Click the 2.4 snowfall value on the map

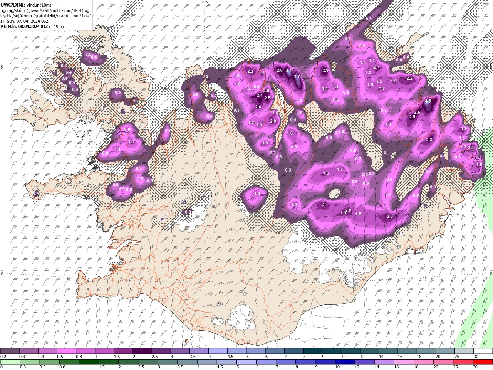click(258, 107)
